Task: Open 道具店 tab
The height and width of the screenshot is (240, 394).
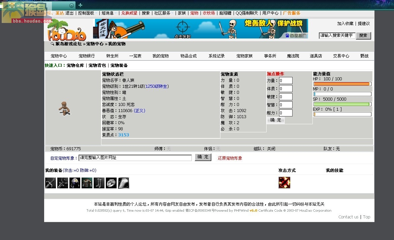Action: point(316,56)
